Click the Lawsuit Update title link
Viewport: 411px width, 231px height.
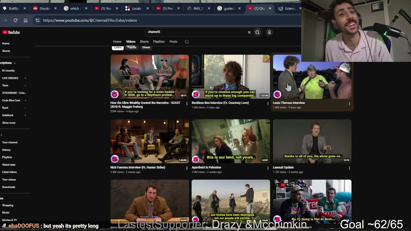283,167
